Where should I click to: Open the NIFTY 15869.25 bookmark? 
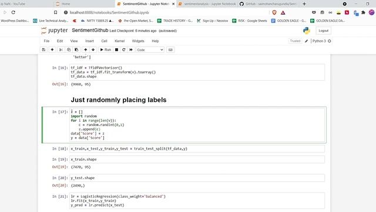[97, 21]
